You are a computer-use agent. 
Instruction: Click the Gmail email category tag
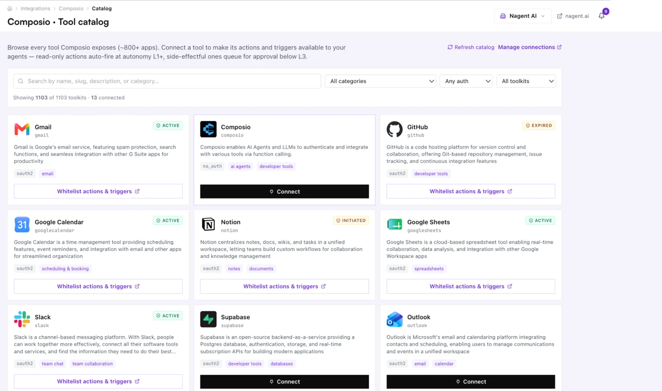(x=48, y=174)
